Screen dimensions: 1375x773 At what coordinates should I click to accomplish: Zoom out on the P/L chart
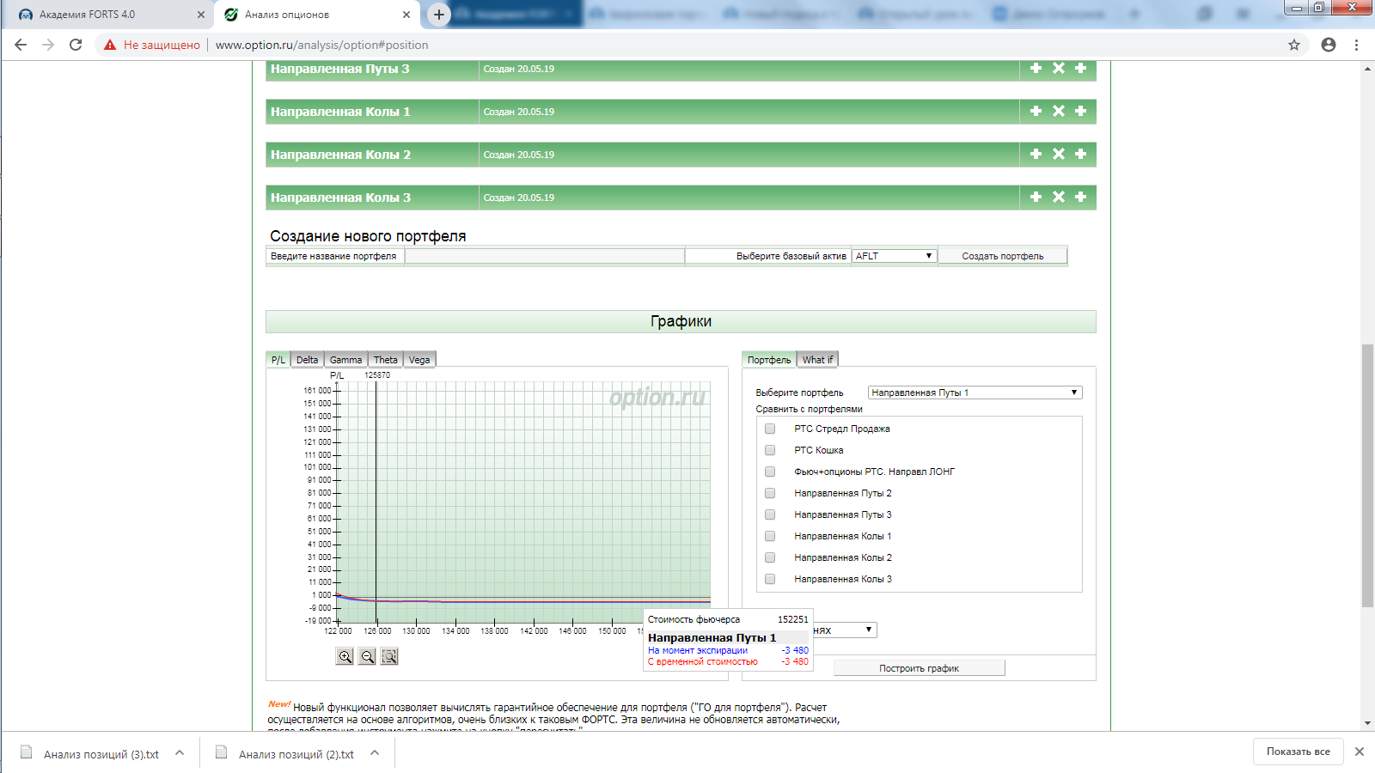[367, 656]
